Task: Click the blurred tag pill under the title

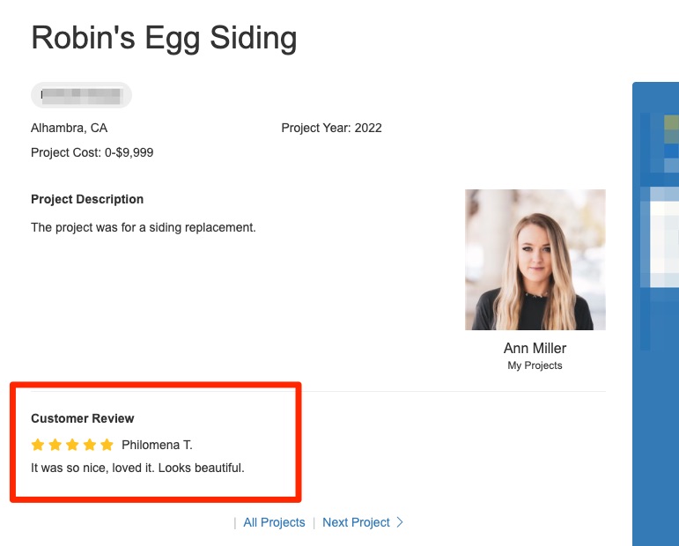Action: (81, 95)
